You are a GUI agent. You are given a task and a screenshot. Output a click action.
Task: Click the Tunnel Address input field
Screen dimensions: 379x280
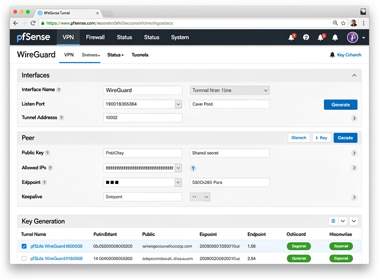143,118
